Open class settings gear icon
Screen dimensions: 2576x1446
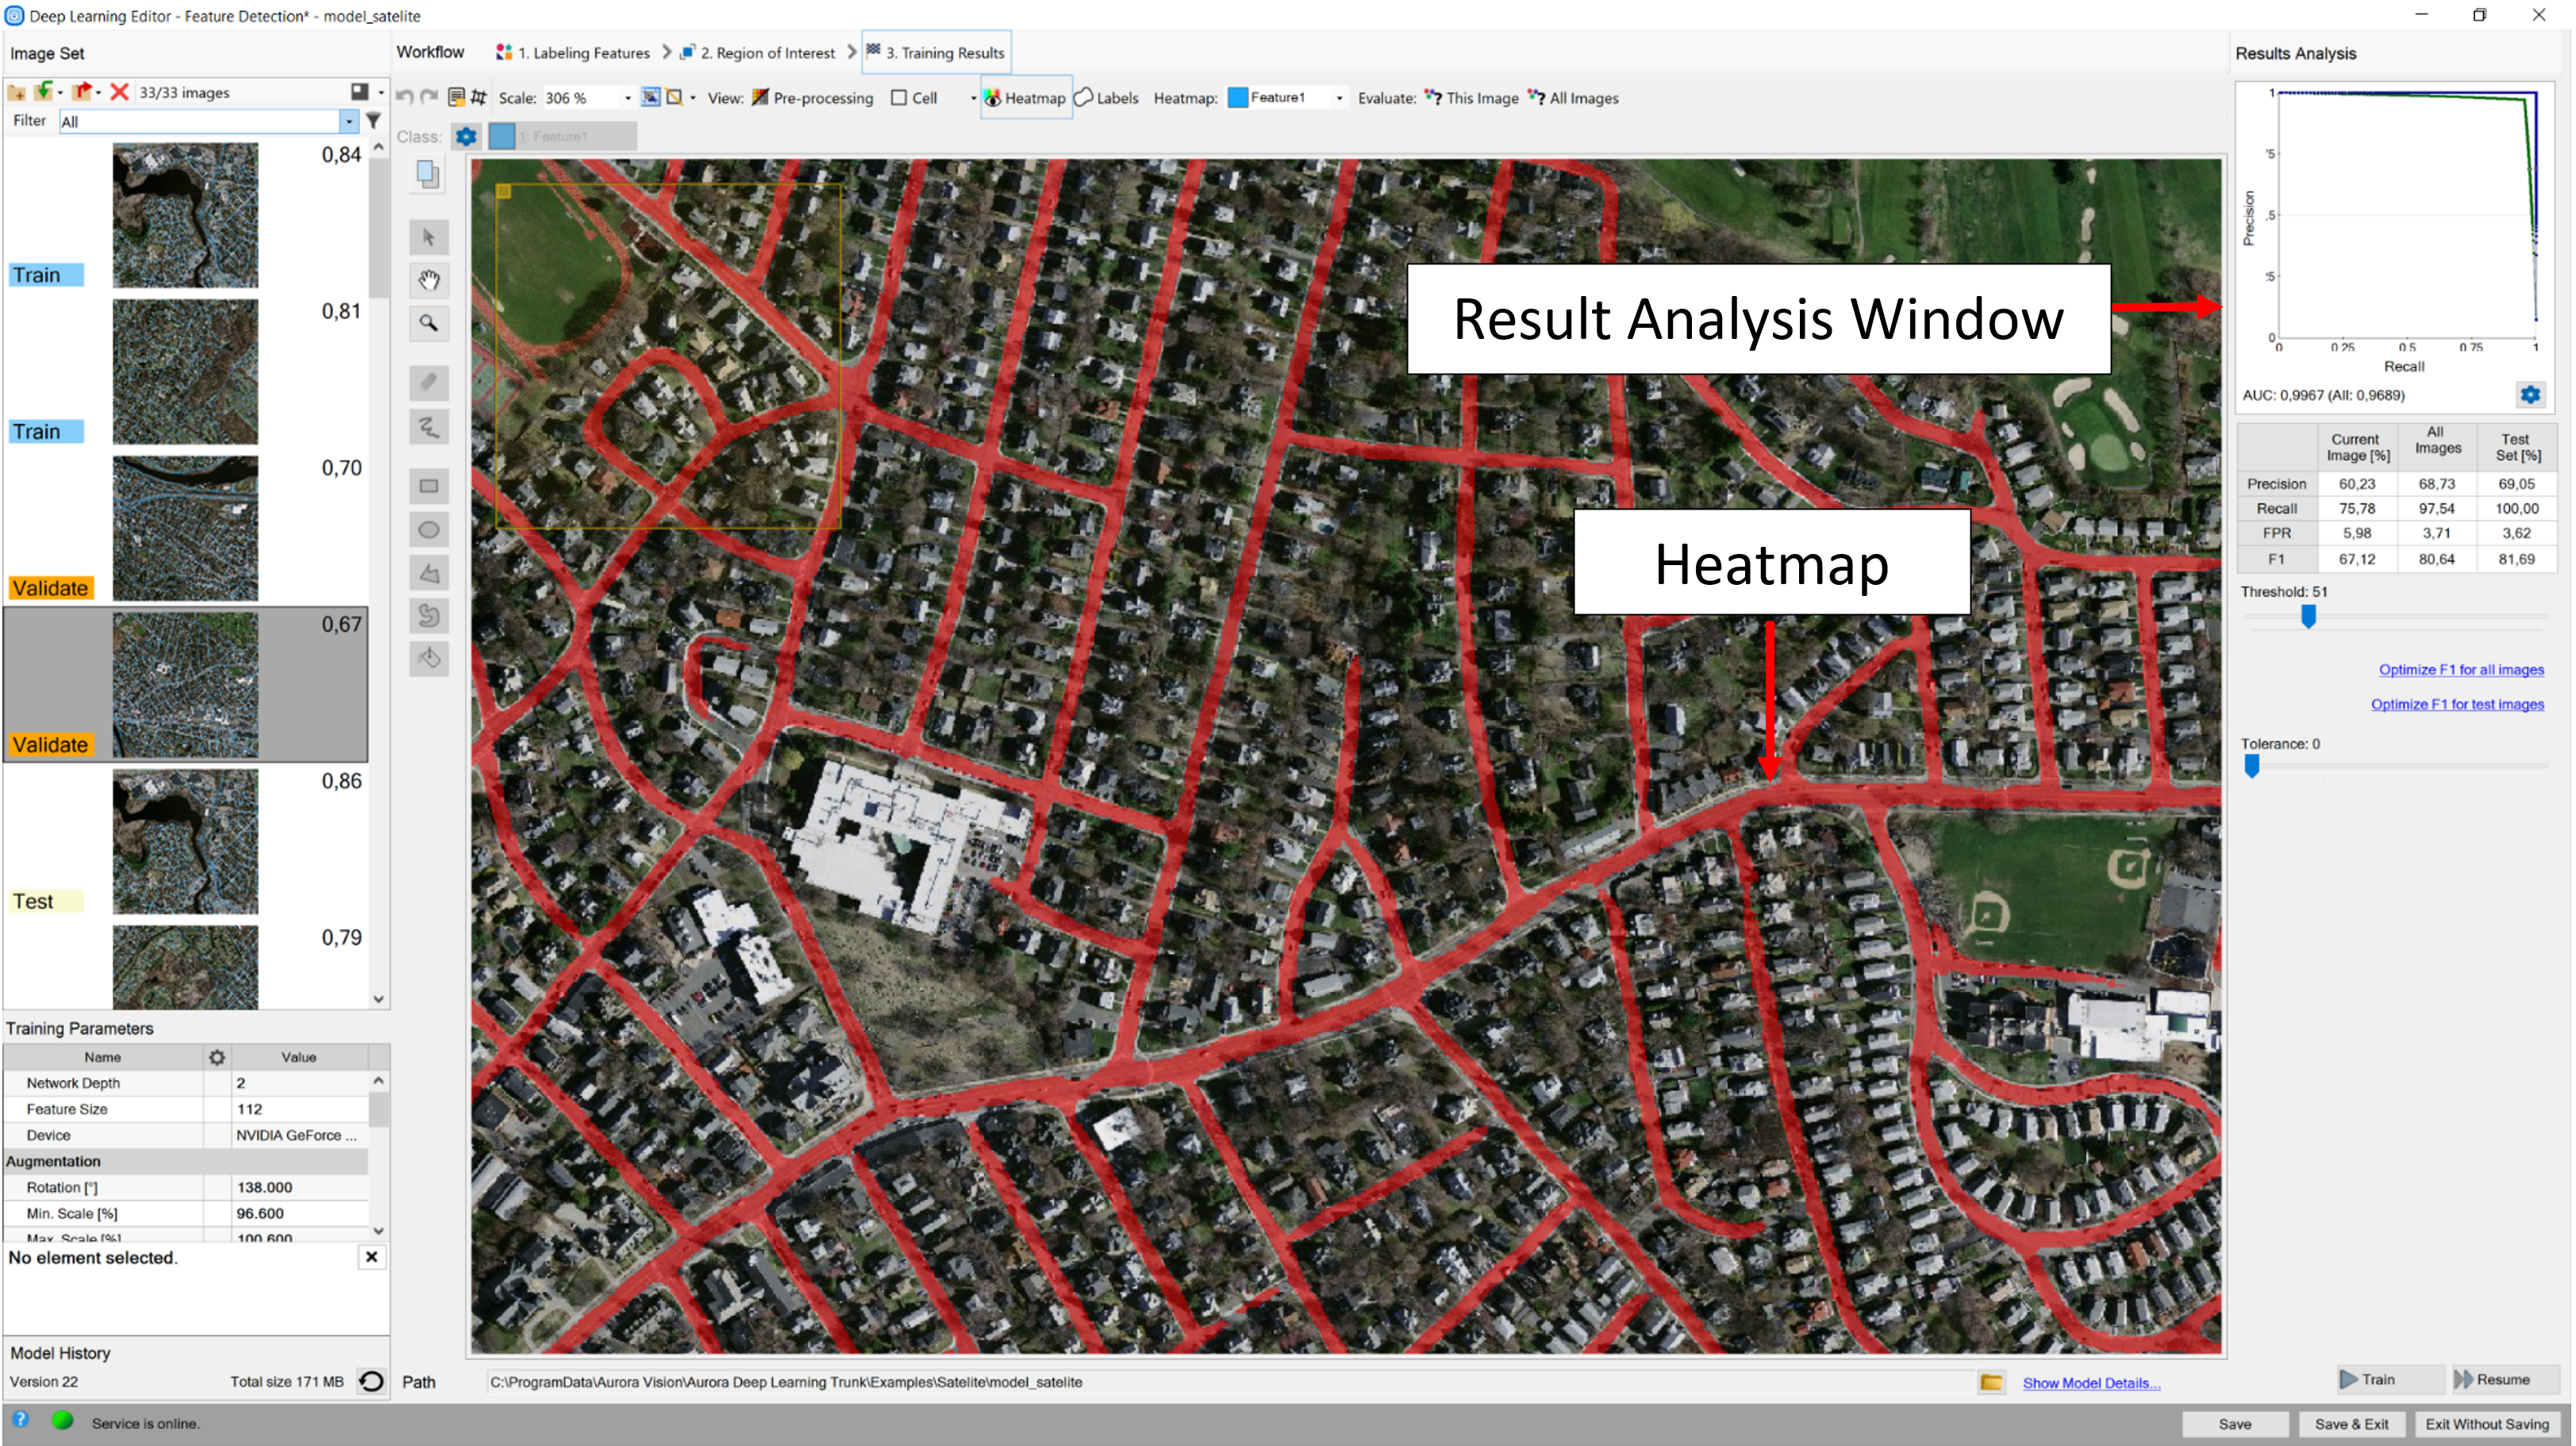(x=466, y=137)
